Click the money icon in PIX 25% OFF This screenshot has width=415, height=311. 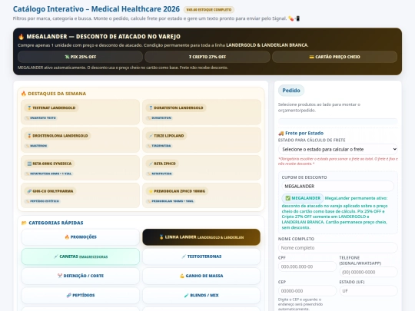[x=67, y=57]
